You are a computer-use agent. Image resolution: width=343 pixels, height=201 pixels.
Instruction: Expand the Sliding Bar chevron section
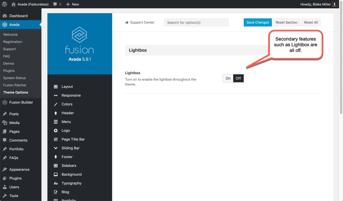tap(56, 148)
